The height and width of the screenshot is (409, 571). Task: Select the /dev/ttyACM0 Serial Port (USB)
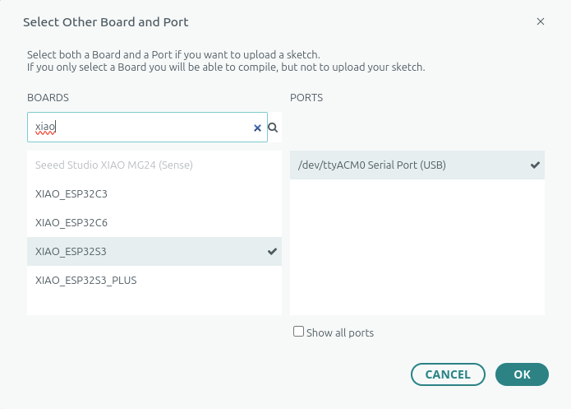[x=371, y=165]
